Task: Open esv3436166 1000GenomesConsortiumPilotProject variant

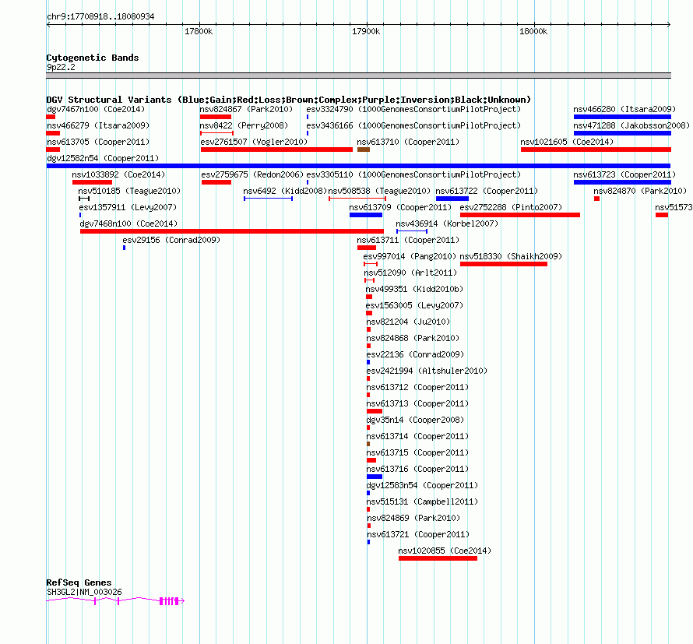Action: (x=413, y=125)
